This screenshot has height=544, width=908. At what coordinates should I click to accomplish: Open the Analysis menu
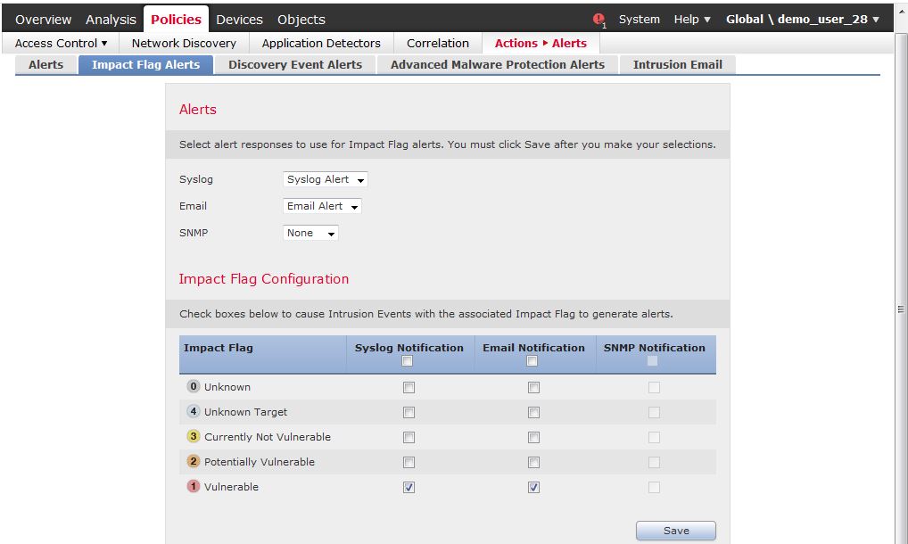[x=111, y=19]
